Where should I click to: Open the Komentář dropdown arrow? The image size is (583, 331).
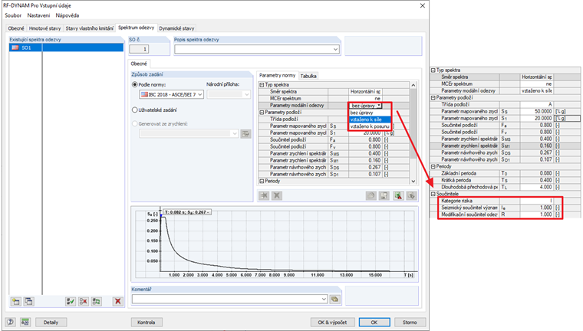tap(324, 299)
